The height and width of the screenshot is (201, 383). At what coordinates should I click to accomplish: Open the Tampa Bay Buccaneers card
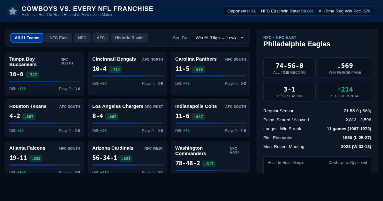coord(45,74)
